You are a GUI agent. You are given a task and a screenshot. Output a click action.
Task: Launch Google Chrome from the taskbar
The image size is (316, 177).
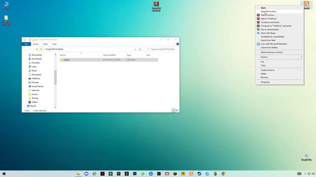[x=223, y=174]
